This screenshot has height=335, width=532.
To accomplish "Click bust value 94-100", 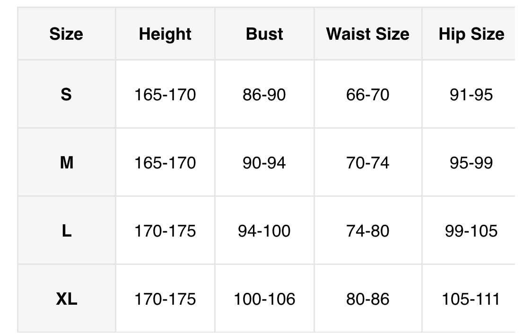I will [x=264, y=231].
